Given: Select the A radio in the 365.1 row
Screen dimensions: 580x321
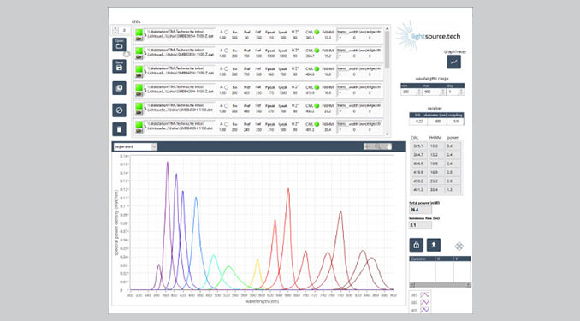Looking at the screenshot, I should tap(227, 33).
